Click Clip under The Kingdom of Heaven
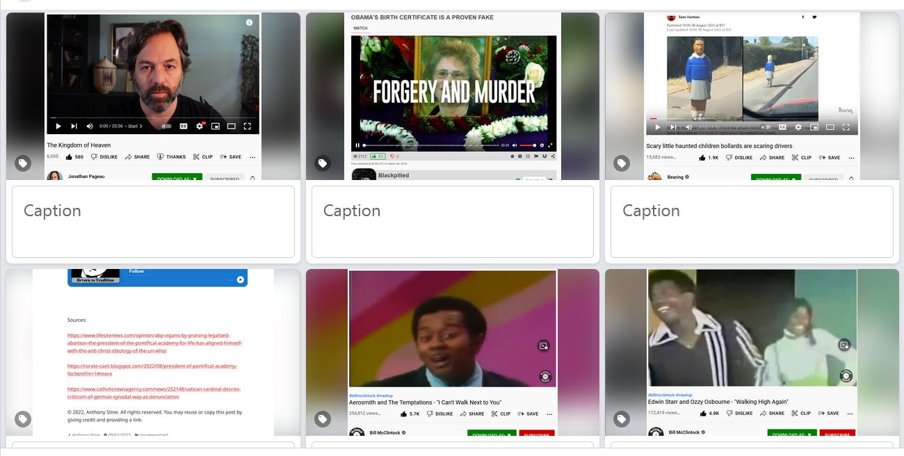This screenshot has width=904, height=456. click(203, 157)
